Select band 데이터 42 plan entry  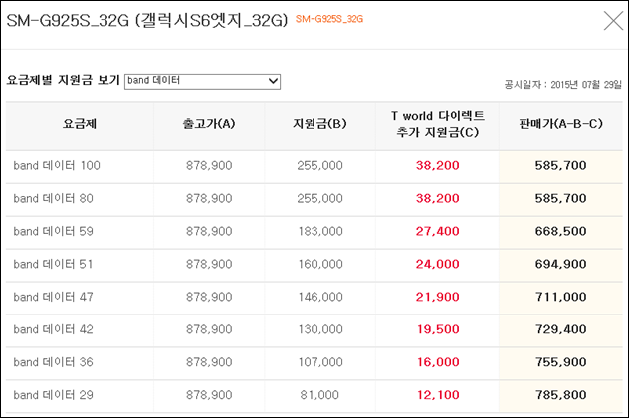53,329
